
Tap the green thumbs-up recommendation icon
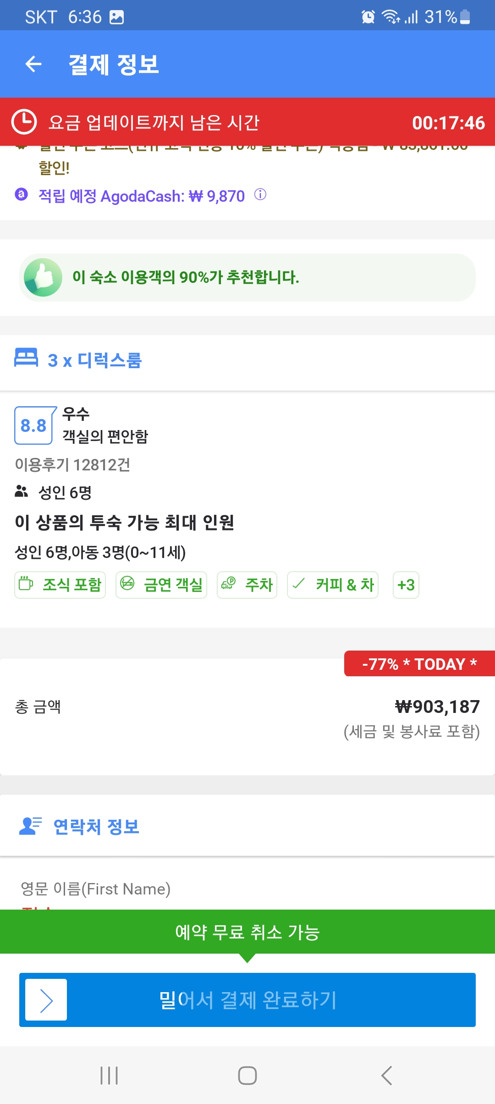point(43,277)
